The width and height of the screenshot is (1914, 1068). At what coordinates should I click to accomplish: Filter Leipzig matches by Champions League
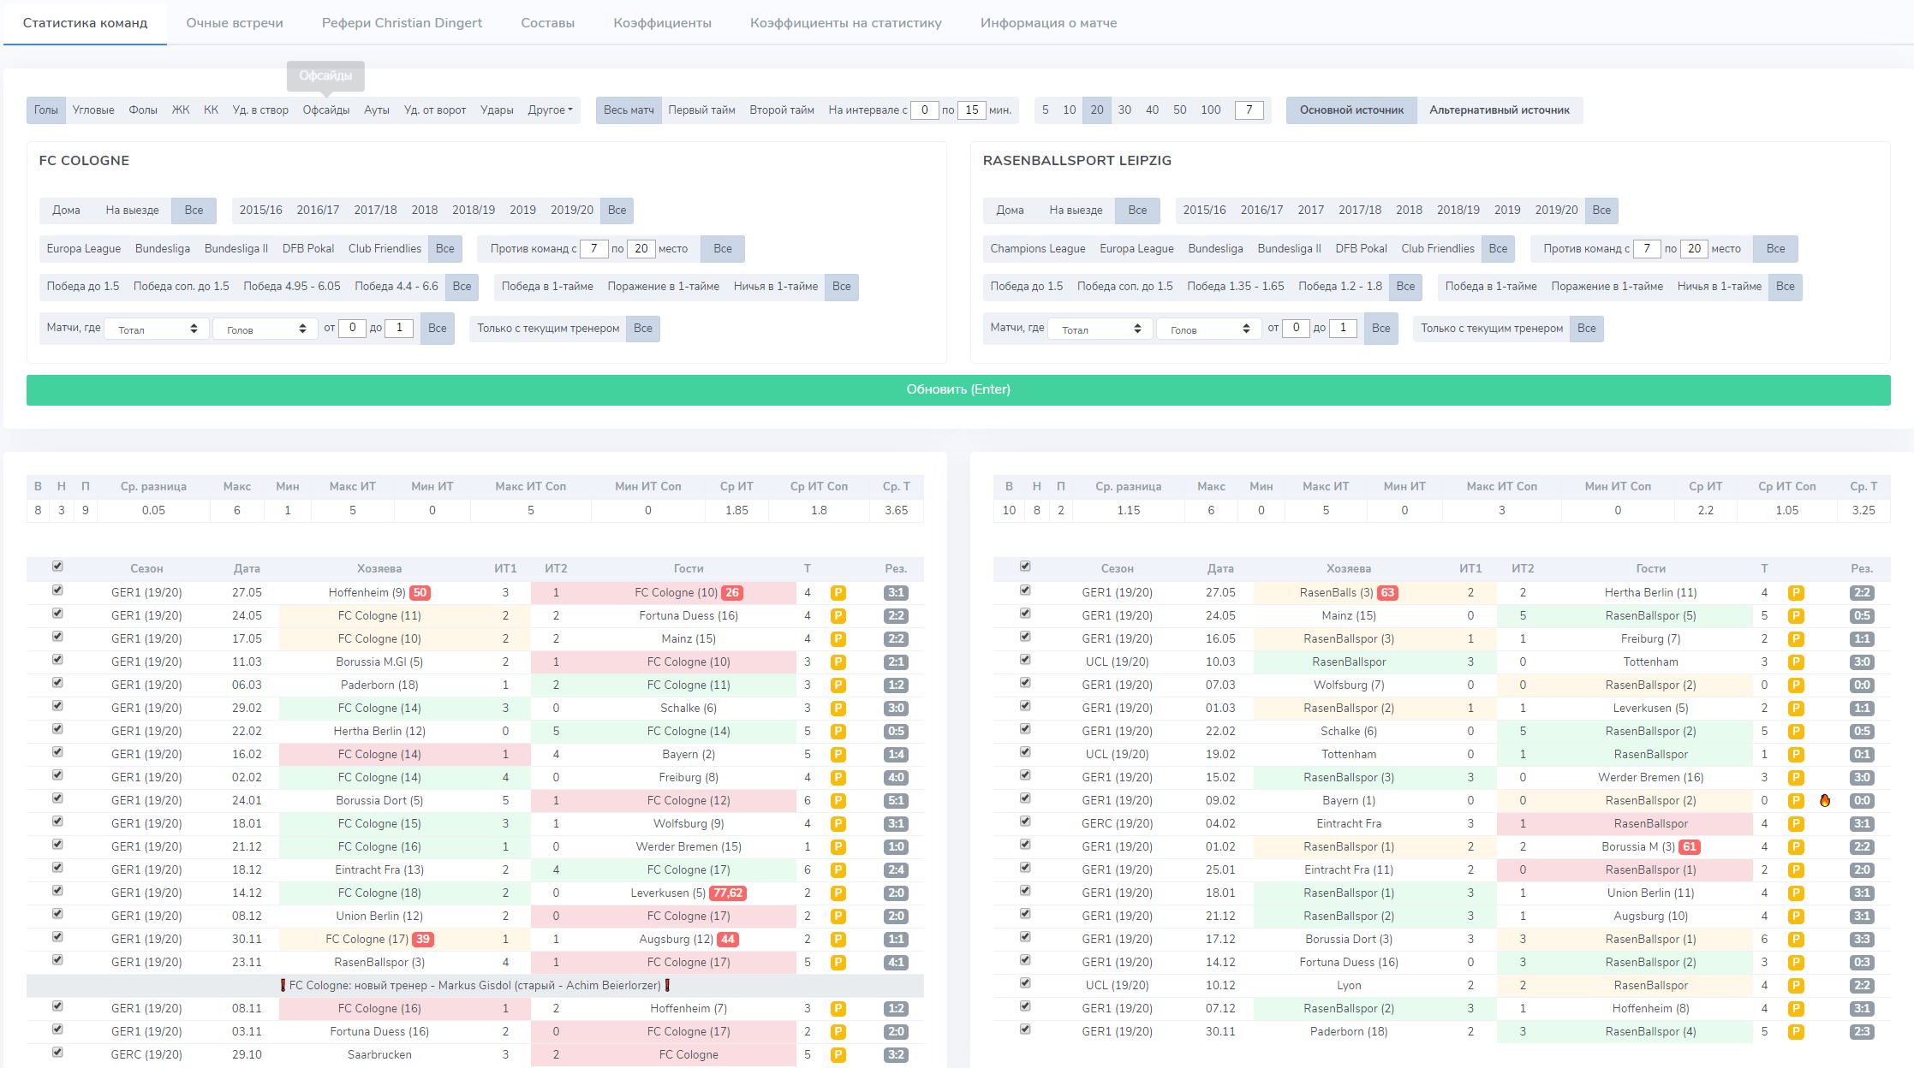click(1038, 248)
